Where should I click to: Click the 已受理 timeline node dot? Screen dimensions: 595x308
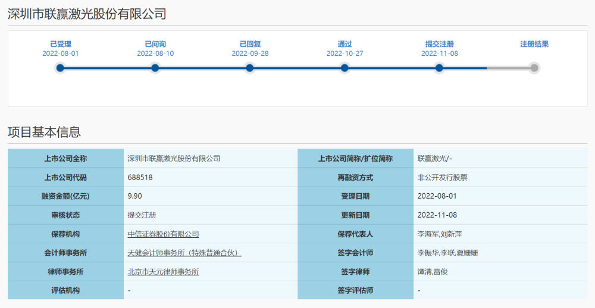[x=60, y=68]
